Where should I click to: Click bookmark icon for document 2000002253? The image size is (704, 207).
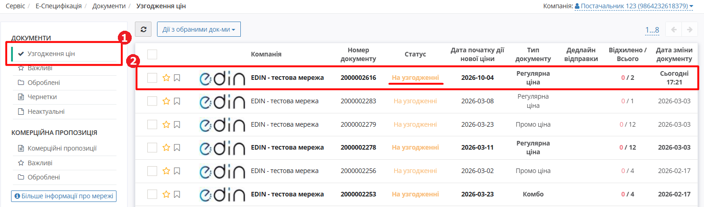point(177,195)
